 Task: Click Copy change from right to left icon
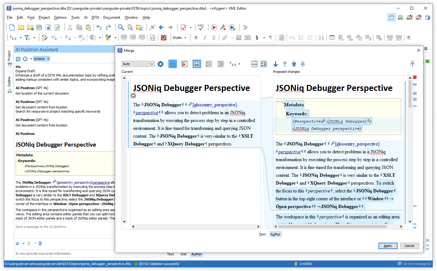254,64
